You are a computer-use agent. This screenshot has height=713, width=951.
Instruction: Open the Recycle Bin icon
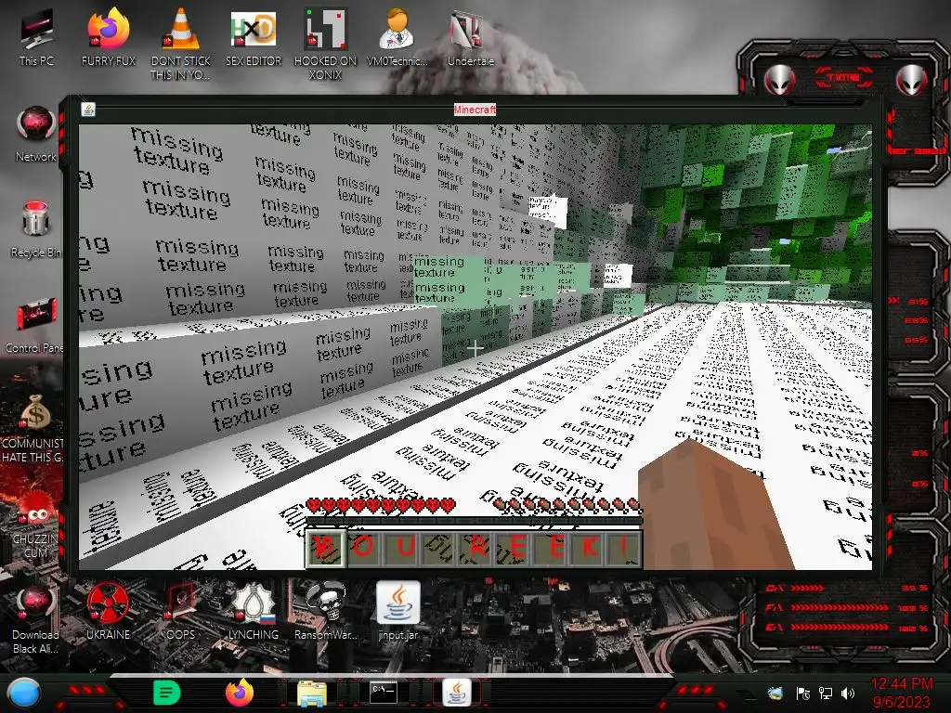pos(36,229)
